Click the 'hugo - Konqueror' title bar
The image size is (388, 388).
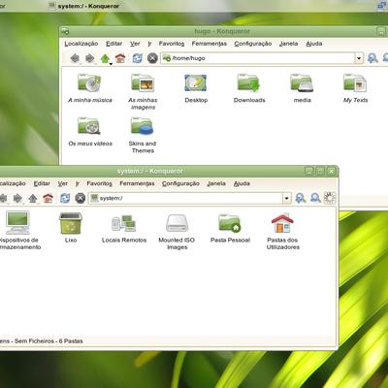point(222,31)
